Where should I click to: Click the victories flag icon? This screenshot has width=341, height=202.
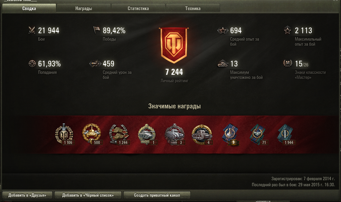[96, 30]
